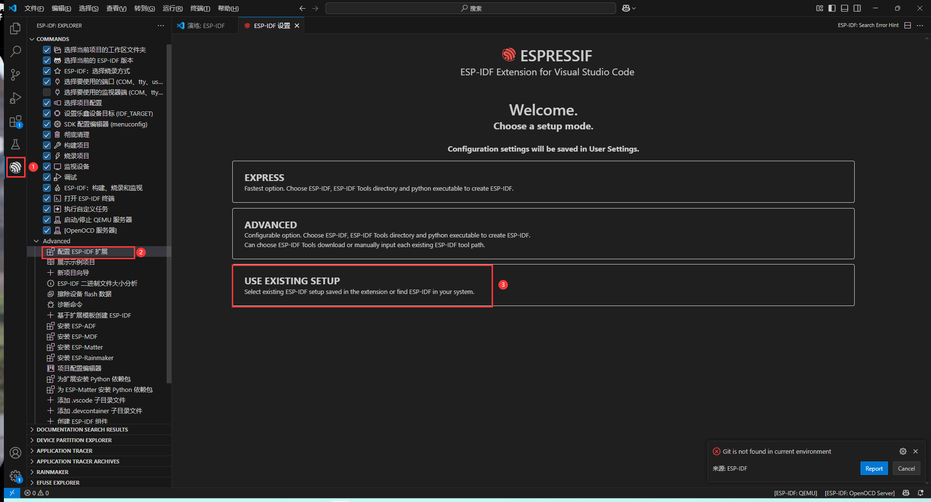Open the 编辑(E) menu

point(61,8)
